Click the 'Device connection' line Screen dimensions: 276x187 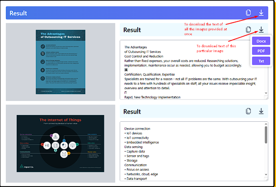tap(137, 129)
